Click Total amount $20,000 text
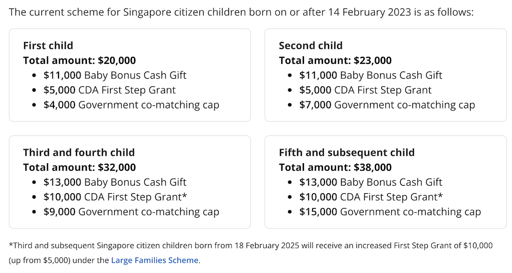 [79, 60]
